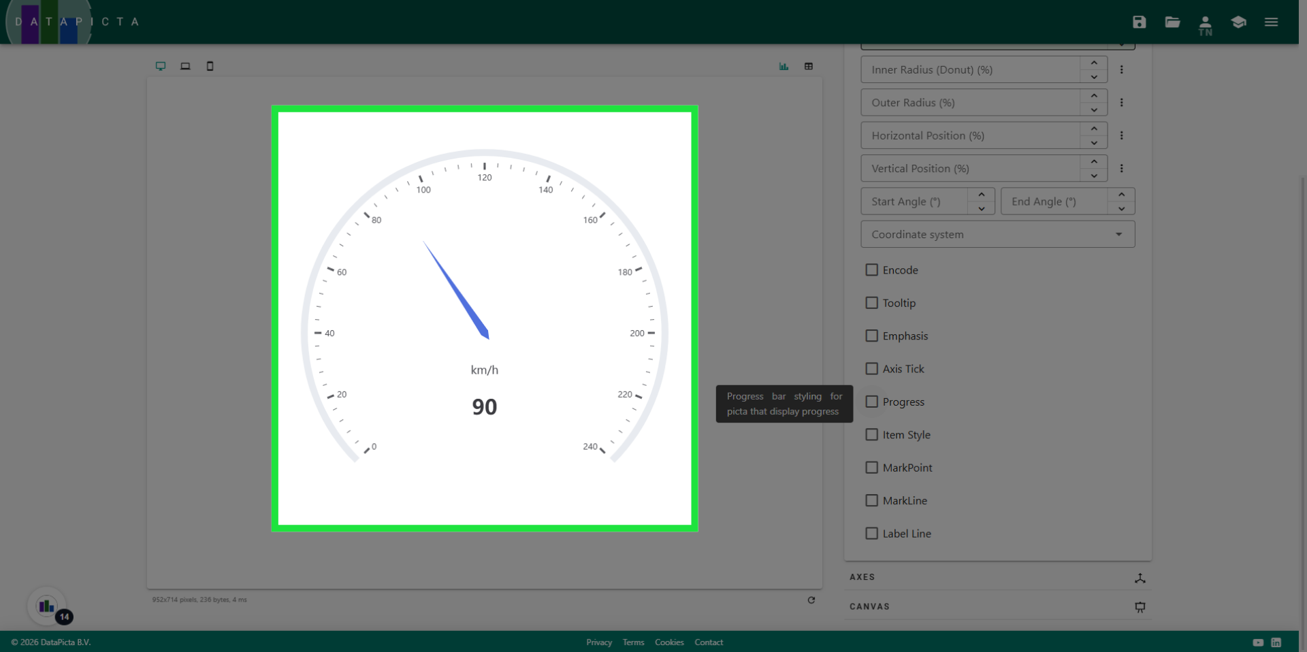Toggle the Progress checkbox
Viewport: 1307px width, 652px height.
(x=871, y=402)
